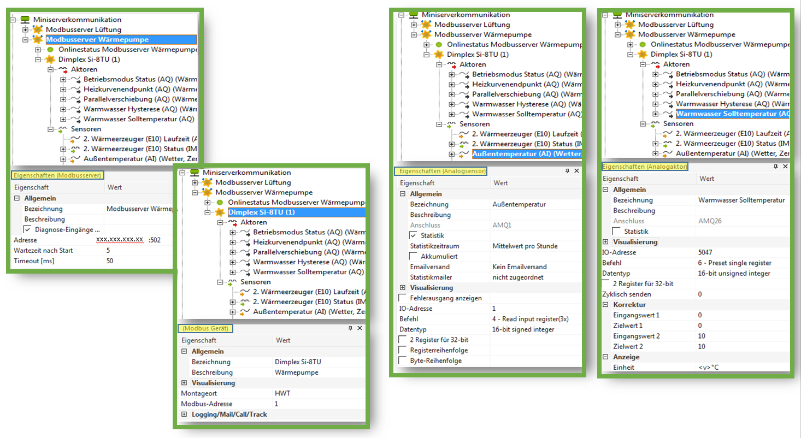Collapse the Korrektur section
The height and width of the screenshot is (438, 801).
click(605, 305)
